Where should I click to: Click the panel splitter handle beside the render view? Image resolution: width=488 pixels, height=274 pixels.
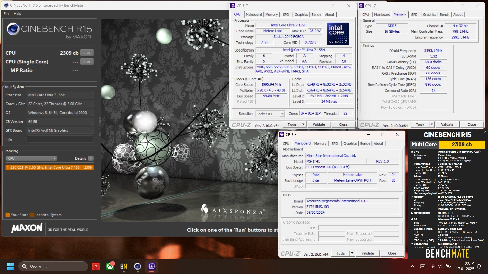coord(100,127)
